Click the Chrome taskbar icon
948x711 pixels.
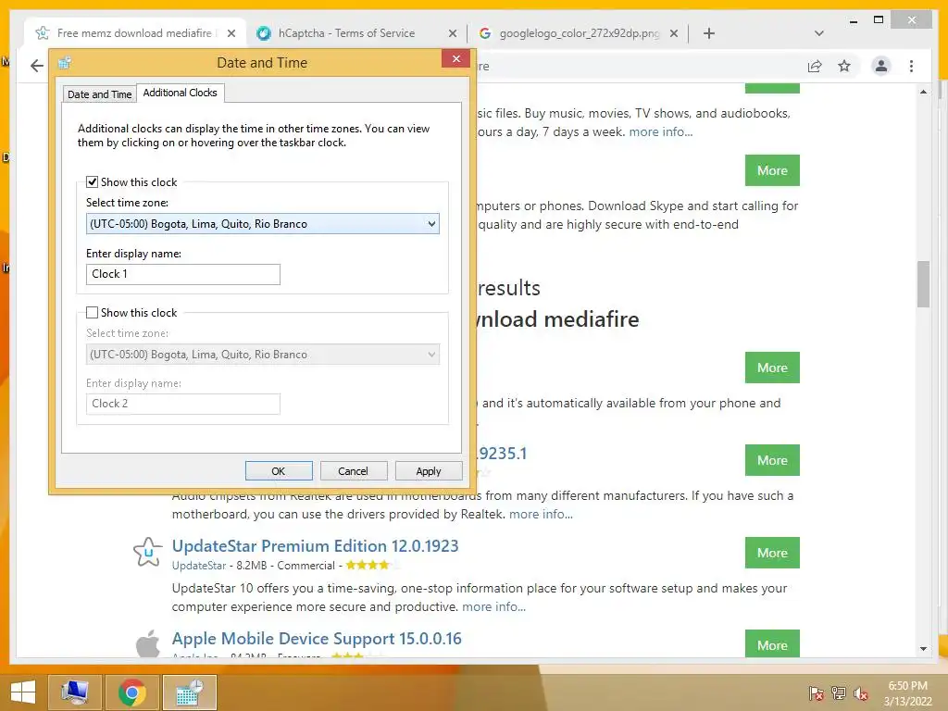point(131,692)
